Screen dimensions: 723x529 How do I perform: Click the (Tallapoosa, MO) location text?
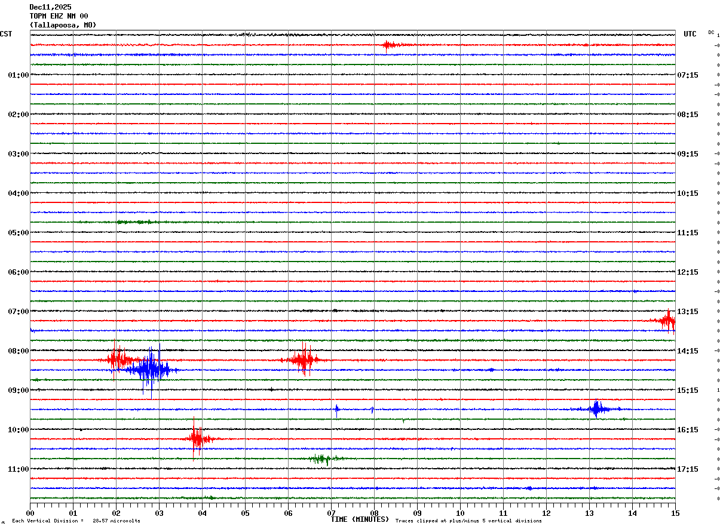[x=63, y=25]
